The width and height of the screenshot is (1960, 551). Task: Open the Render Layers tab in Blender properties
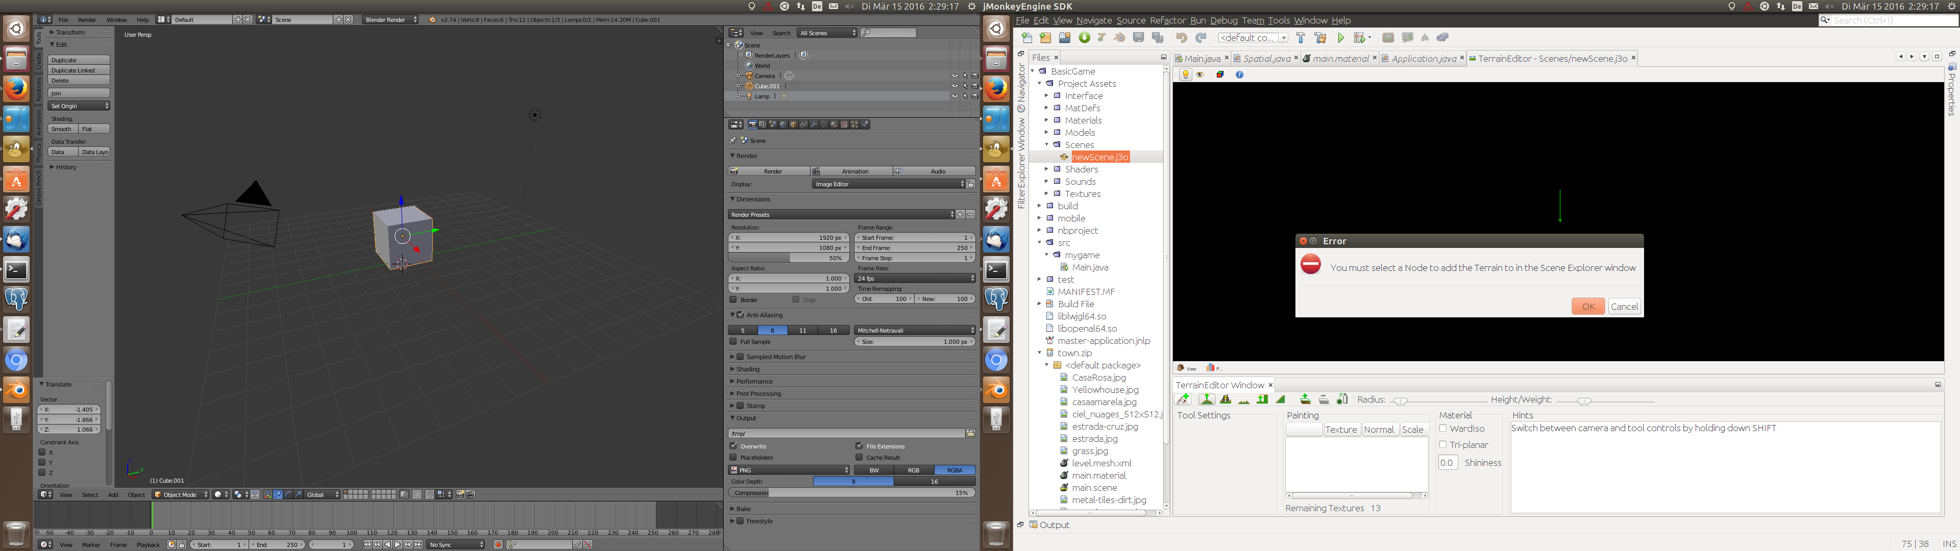click(763, 124)
